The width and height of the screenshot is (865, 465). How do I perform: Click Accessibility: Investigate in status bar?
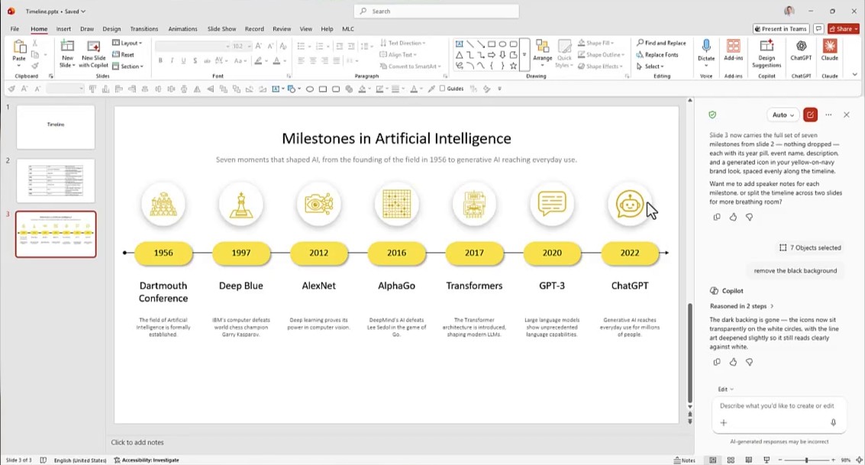(x=146, y=460)
